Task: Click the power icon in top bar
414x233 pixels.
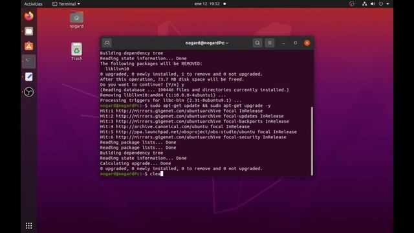Action: 381,4
